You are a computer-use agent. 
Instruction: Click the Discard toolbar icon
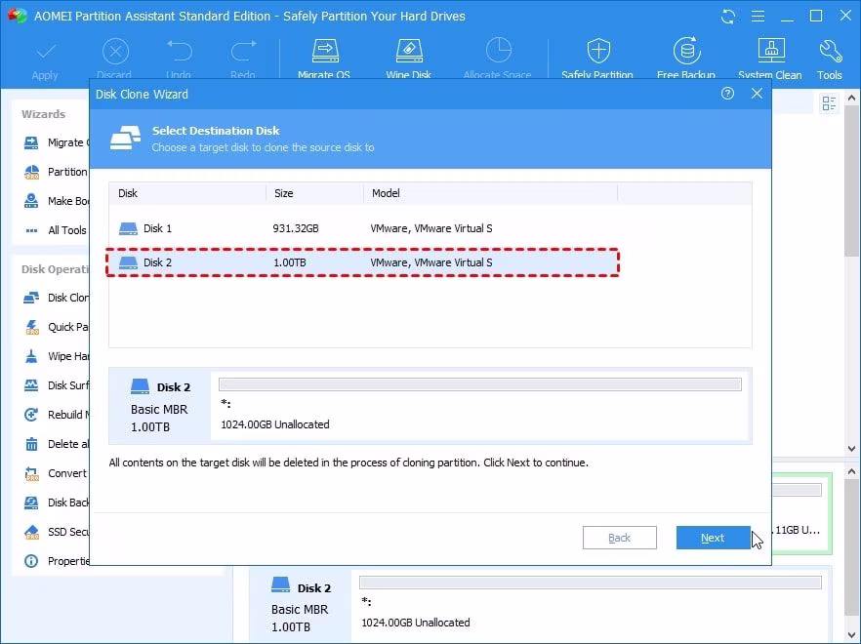[x=115, y=53]
